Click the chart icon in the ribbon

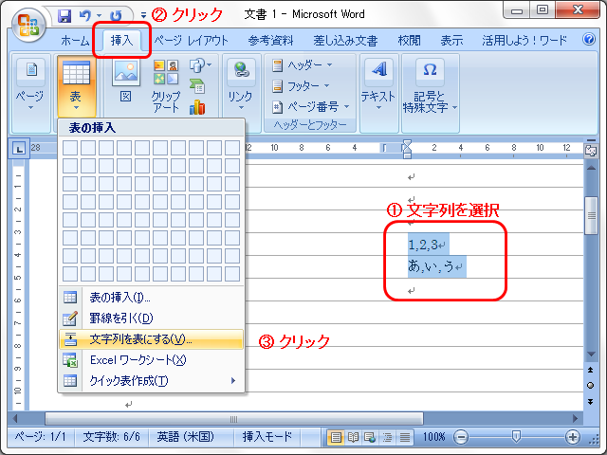click(197, 107)
